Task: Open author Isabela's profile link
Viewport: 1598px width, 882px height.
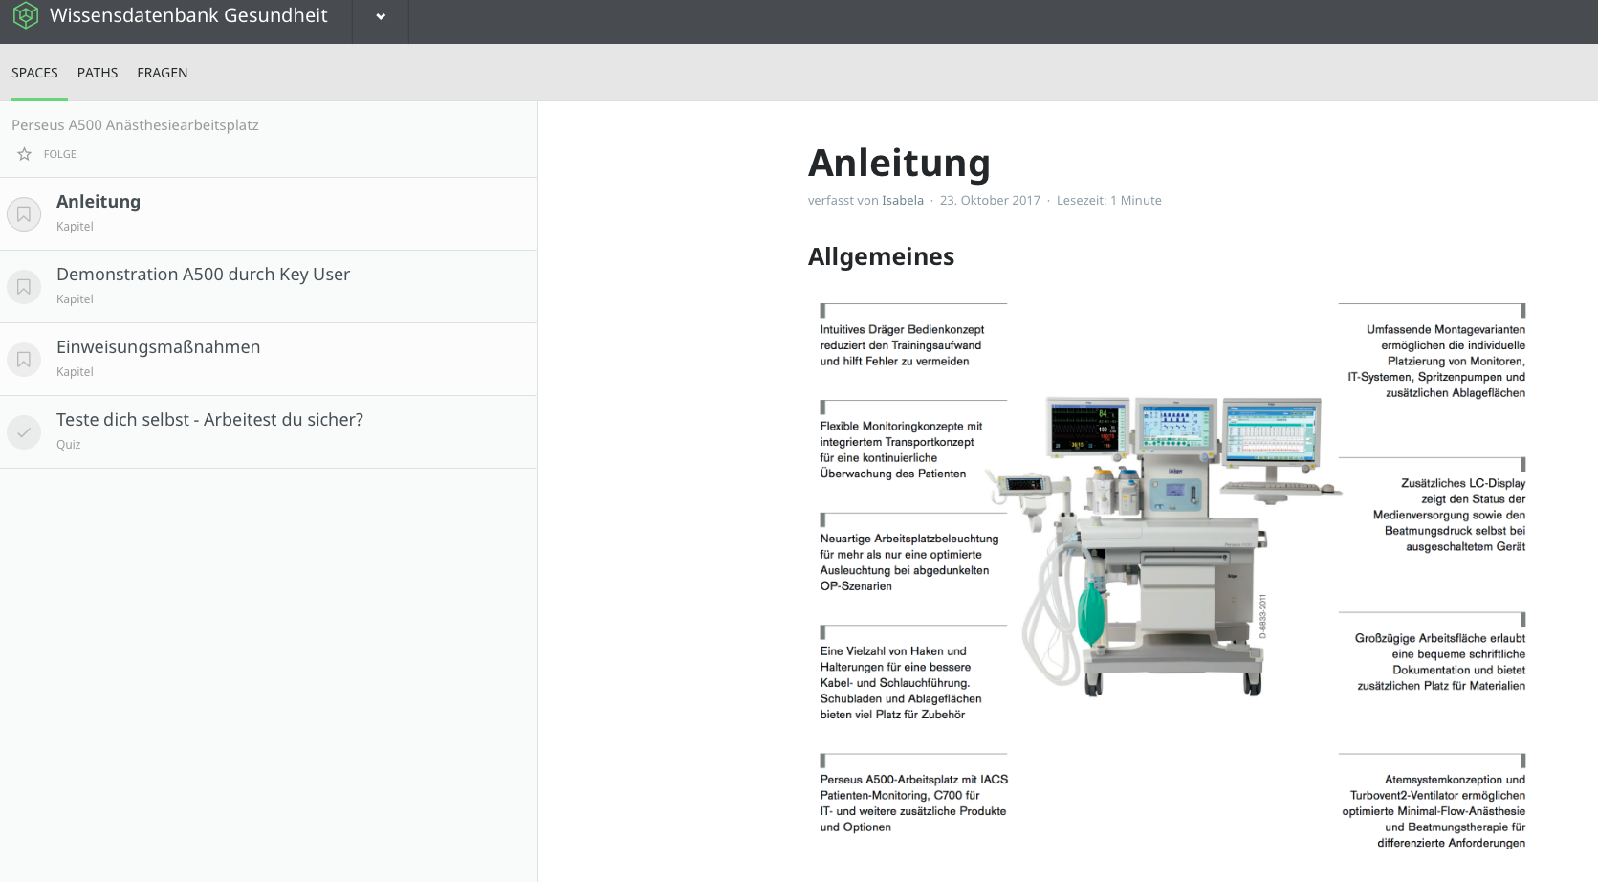Action: click(x=903, y=201)
